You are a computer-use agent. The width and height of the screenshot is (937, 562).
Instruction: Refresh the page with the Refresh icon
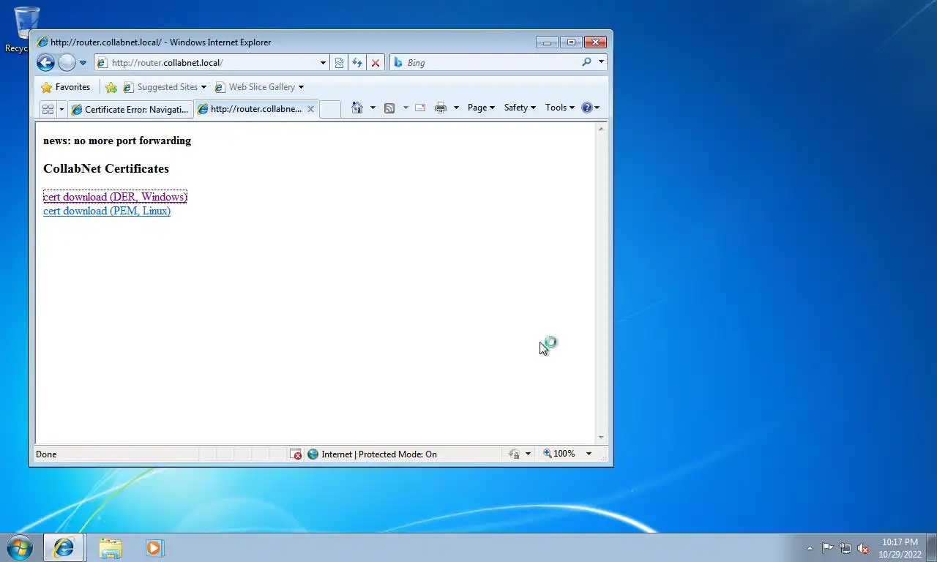357,63
